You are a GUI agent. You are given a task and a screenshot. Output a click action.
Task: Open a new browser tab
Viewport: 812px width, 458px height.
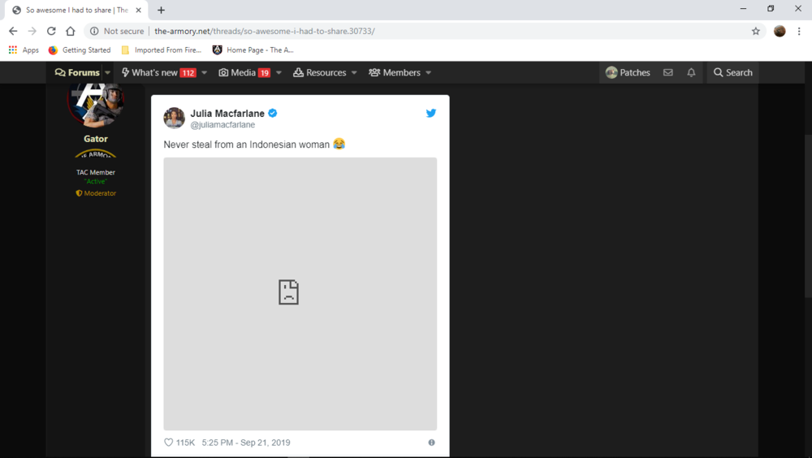(161, 10)
